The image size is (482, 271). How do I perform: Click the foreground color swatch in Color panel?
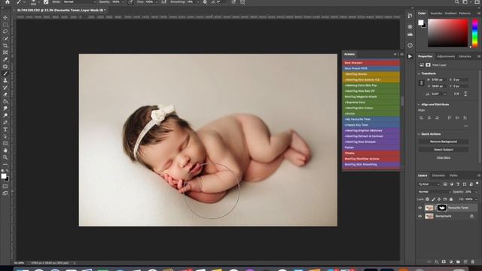pos(420,23)
